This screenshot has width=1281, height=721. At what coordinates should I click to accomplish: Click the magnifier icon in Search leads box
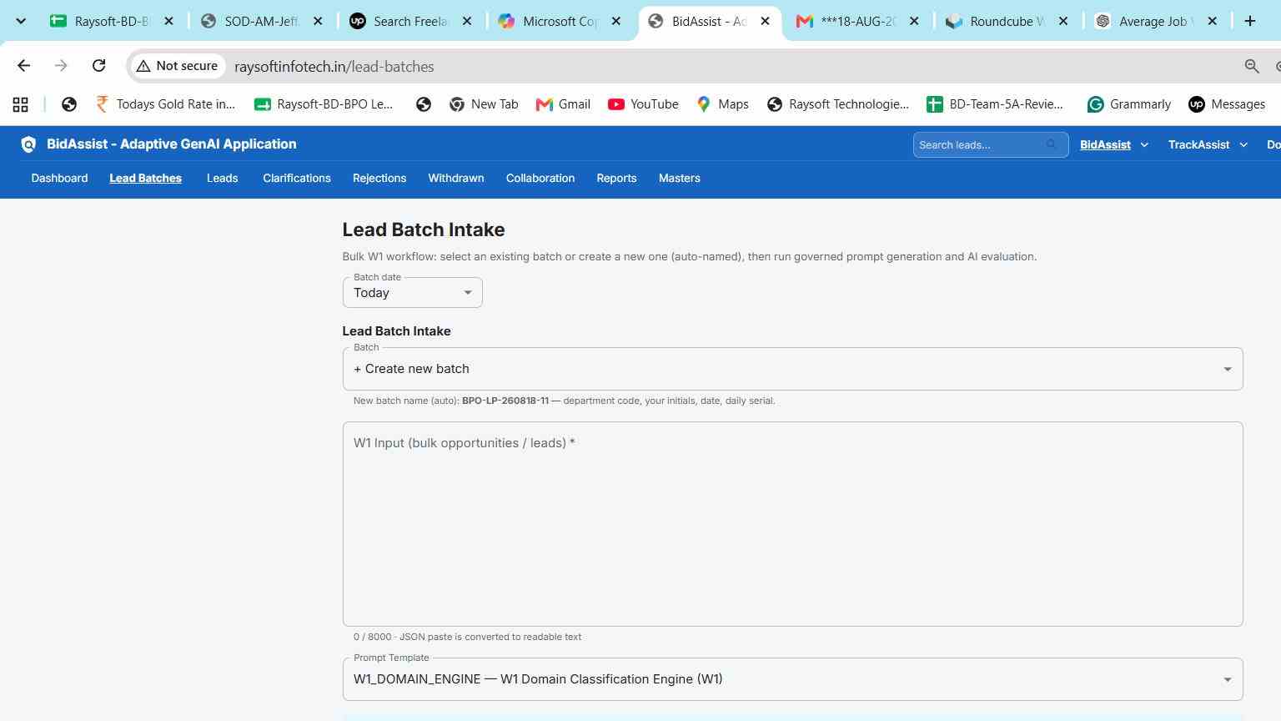click(x=1052, y=144)
